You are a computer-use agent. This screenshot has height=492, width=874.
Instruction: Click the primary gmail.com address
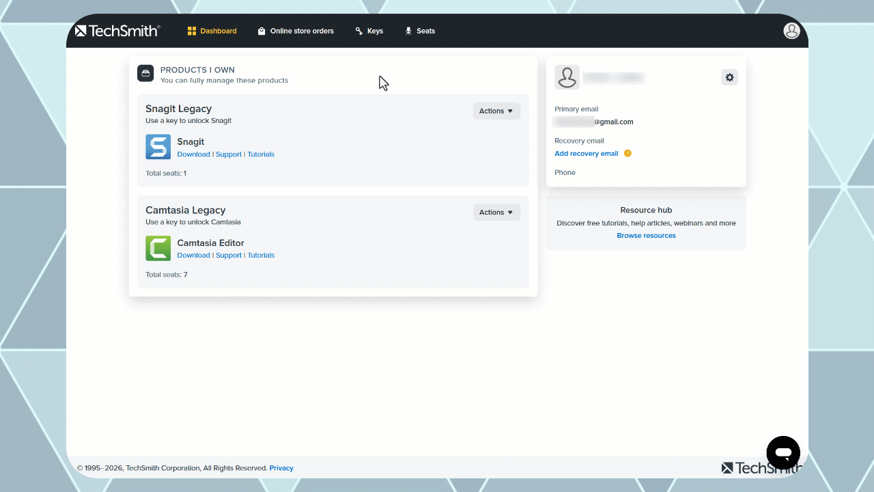pos(593,122)
